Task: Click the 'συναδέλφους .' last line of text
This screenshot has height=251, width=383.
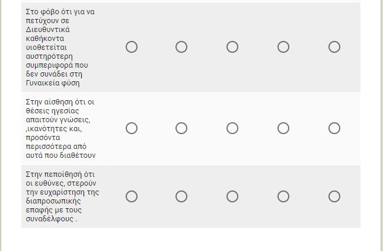Action: (x=52, y=219)
